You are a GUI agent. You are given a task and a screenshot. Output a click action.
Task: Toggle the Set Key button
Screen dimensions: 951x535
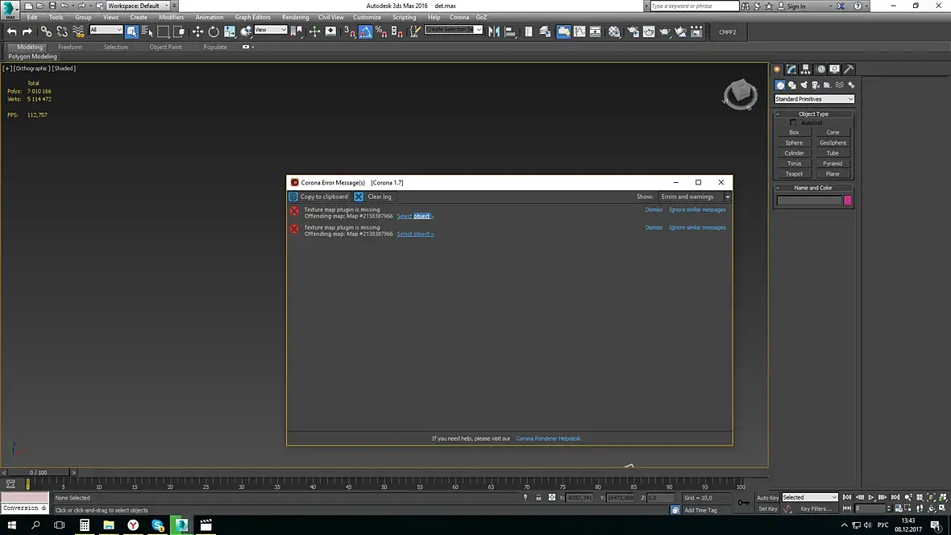coord(767,509)
